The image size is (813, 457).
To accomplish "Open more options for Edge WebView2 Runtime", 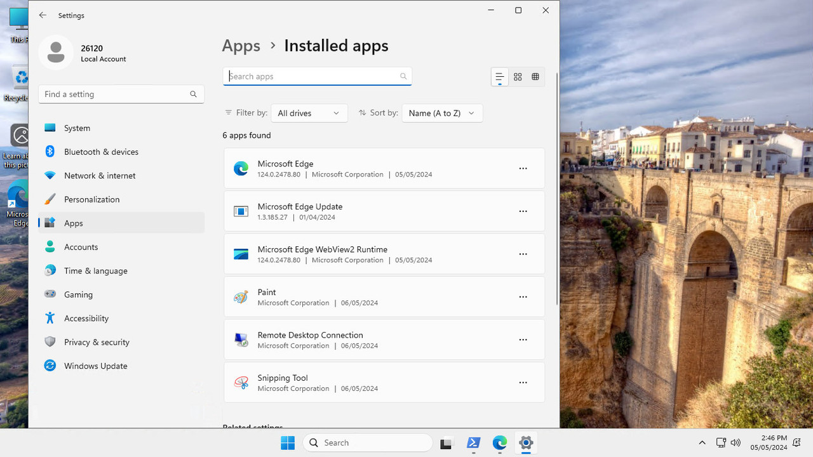I will point(523,254).
